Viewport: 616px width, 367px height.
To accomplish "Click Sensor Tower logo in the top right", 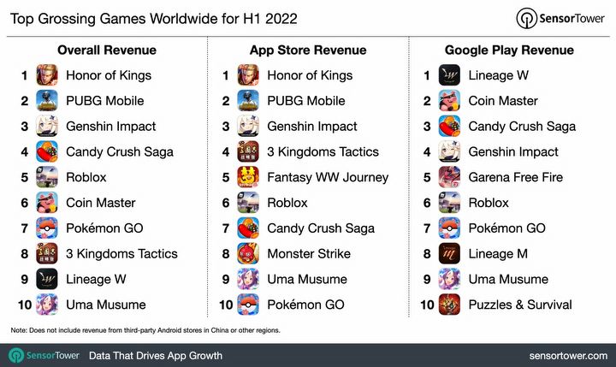I will [559, 19].
